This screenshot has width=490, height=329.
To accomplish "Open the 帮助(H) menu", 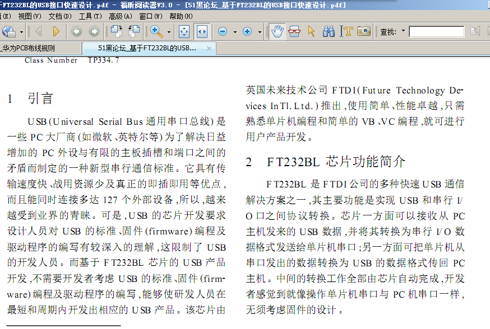I will tap(181, 17).
